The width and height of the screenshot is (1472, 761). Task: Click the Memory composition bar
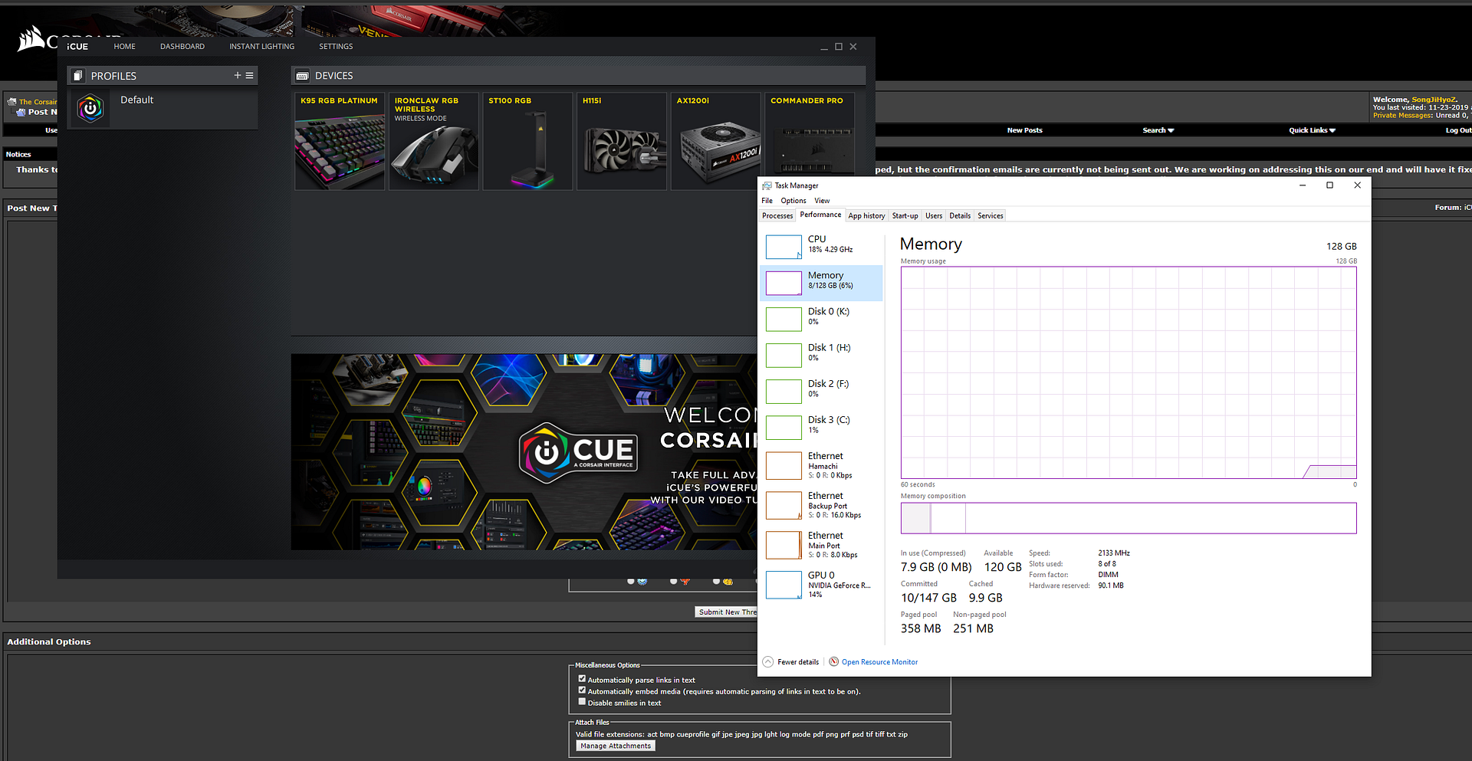1129,518
